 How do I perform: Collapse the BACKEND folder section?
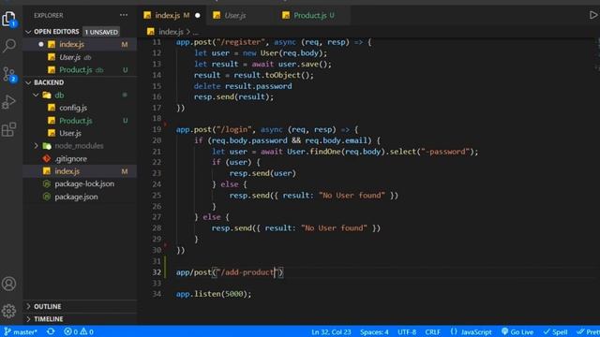[x=28, y=82]
